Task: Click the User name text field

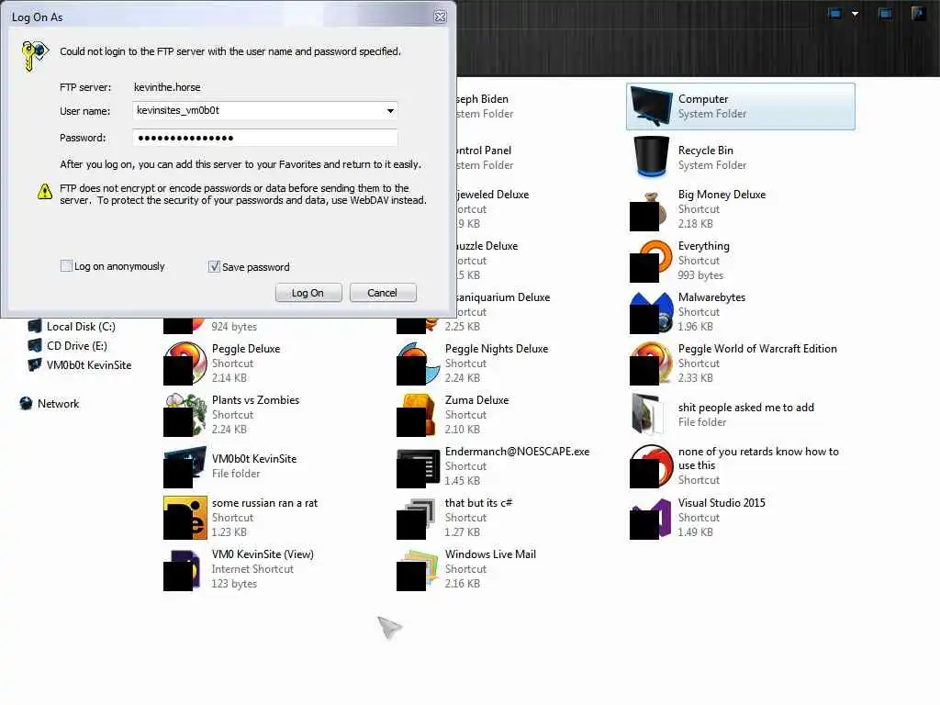Action: [x=258, y=110]
